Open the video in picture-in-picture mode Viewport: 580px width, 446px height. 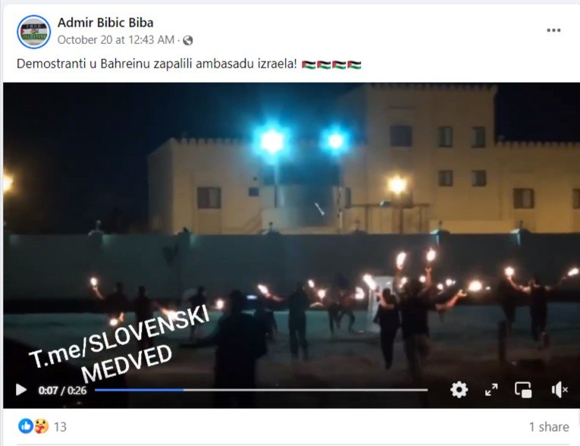tap(523, 390)
